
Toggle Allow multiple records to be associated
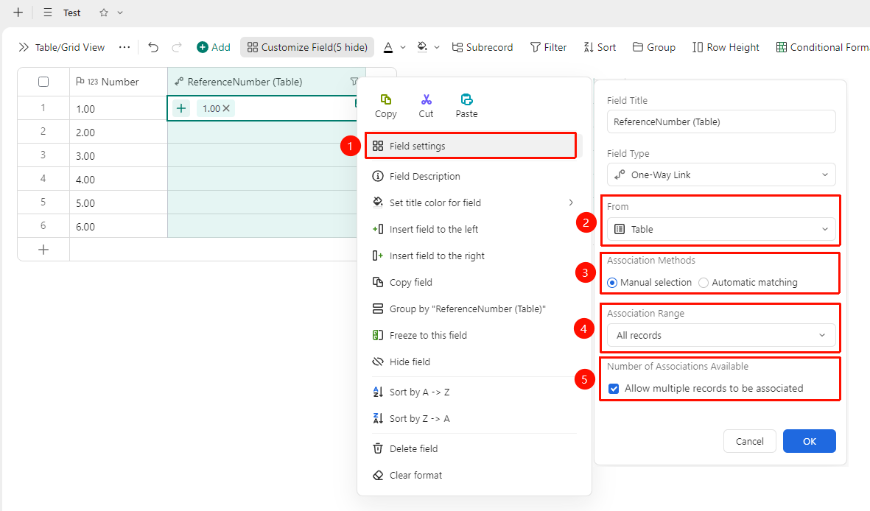[x=614, y=388]
